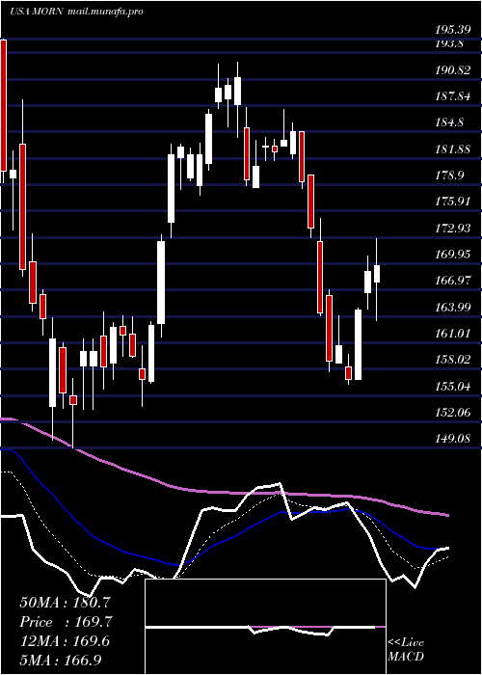Screen dimensions: 482x675
Task: Click the 190.82 price axis label
Action: click(x=452, y=70)
